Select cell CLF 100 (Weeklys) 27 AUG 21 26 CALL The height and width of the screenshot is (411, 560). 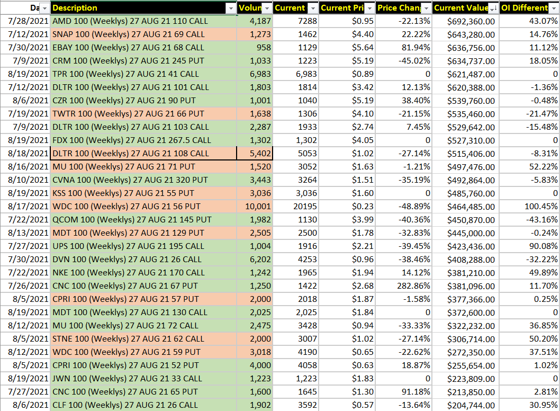tap(143, 405)
